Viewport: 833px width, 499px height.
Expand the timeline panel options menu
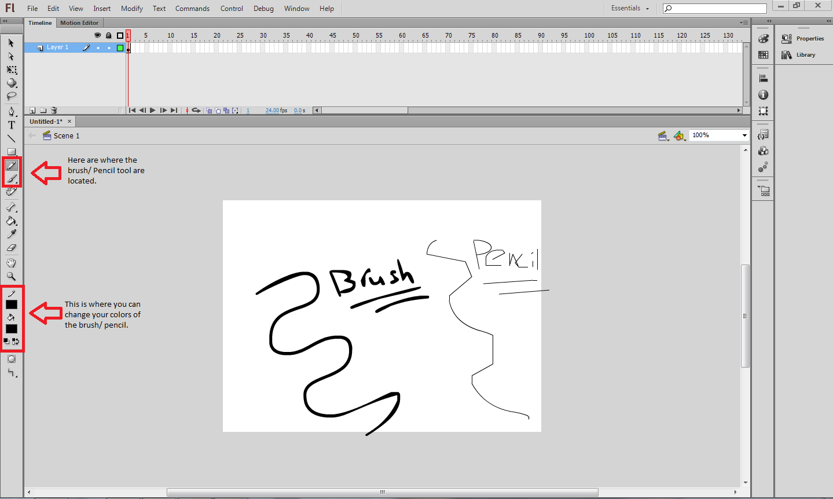pos(743,23)
